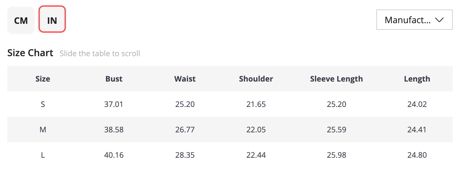Switch units to CM
This screenshot has height=172, width=460.
[21, 20]
